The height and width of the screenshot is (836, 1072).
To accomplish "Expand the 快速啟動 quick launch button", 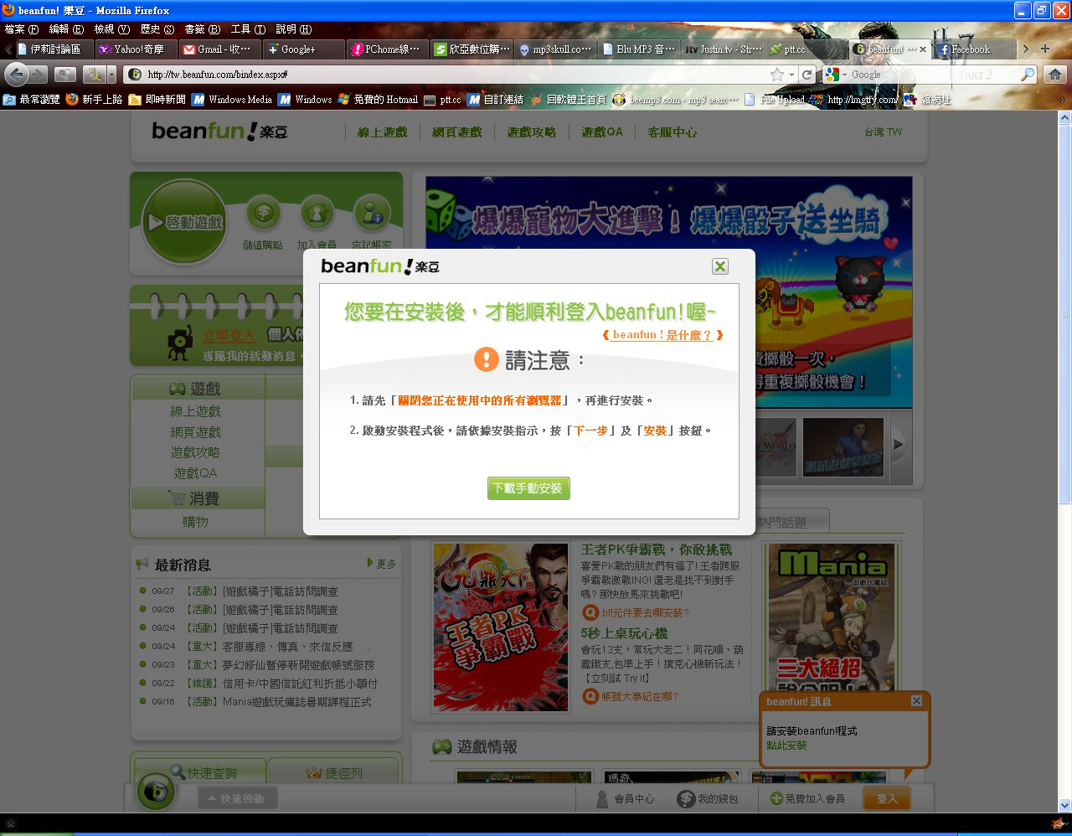I will (237, 799).
